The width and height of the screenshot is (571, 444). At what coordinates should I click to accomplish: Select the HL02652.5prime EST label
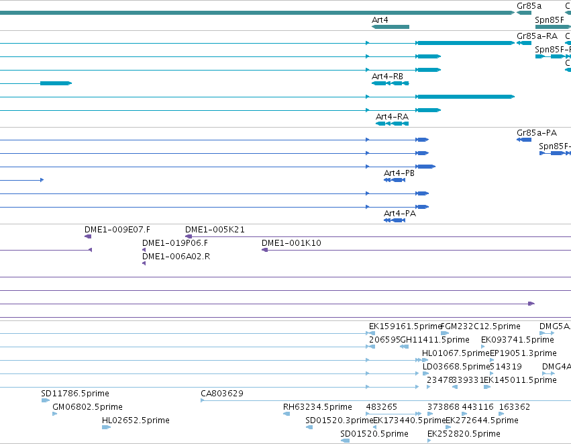coord(136,420)
